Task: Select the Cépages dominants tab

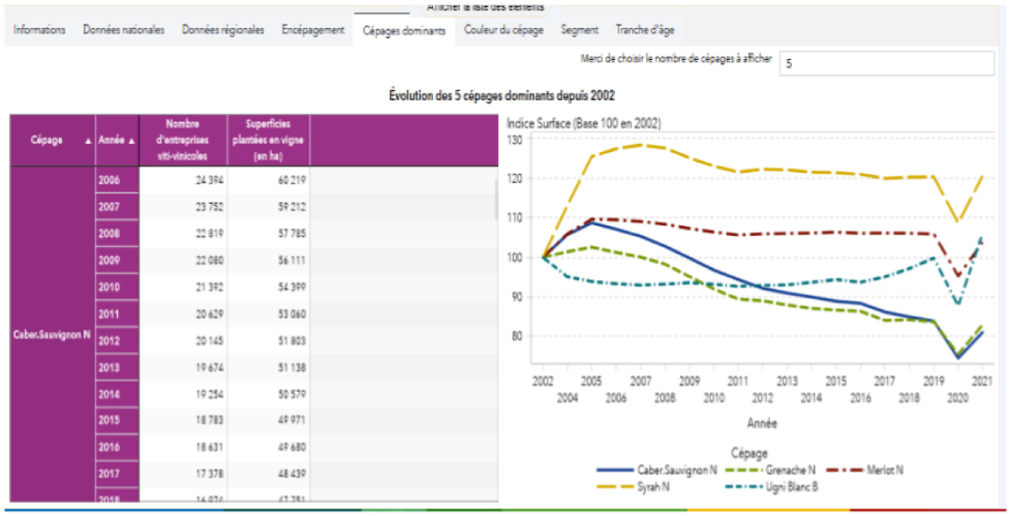Action: (x=404, y=30)
